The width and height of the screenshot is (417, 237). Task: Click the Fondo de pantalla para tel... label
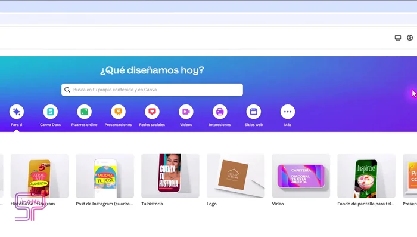[366, 204]
